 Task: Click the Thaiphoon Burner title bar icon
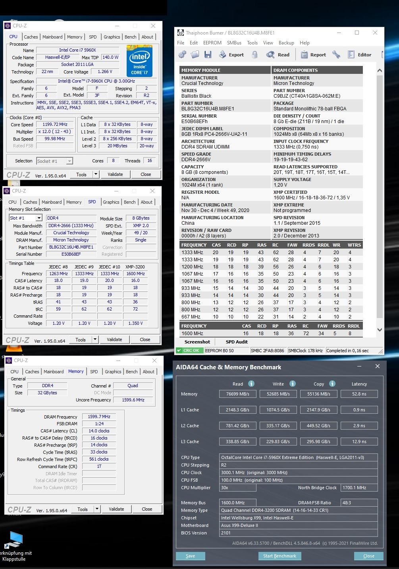click(x=181, y=33)
